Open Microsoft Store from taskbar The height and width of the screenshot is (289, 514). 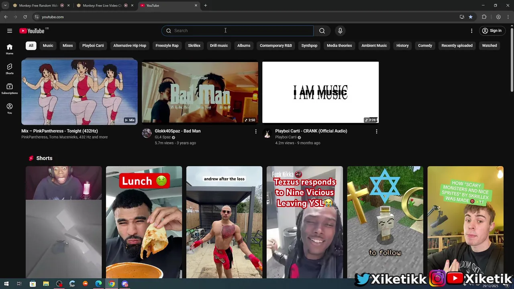(33, 284)
